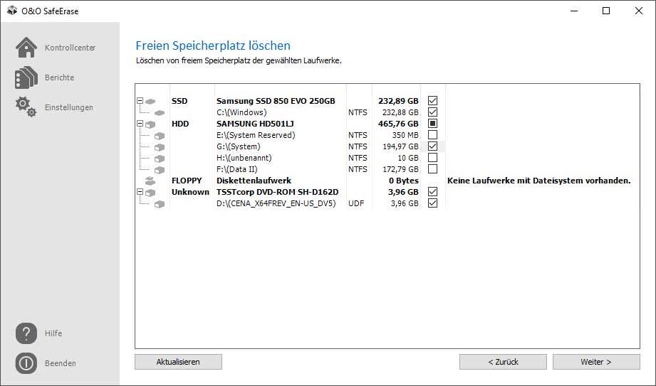
Task: Click the 194,97 GB size value
Action: pos(400,146)
